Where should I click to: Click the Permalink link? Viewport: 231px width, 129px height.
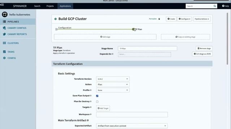point(153,19)
